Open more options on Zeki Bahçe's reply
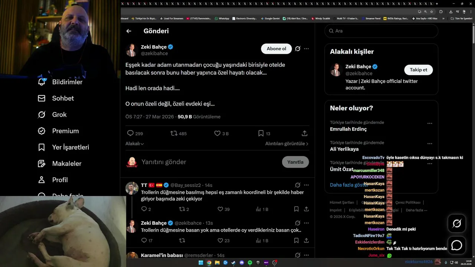This screenshot has width=475, height=267. pyautogui.click(x=307, y=223)
